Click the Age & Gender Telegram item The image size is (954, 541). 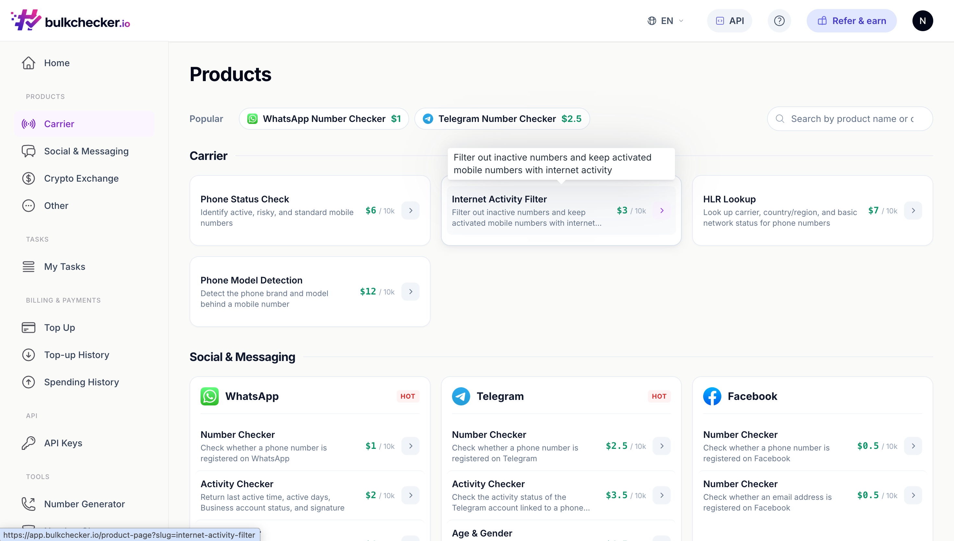[x=482, y=533]
